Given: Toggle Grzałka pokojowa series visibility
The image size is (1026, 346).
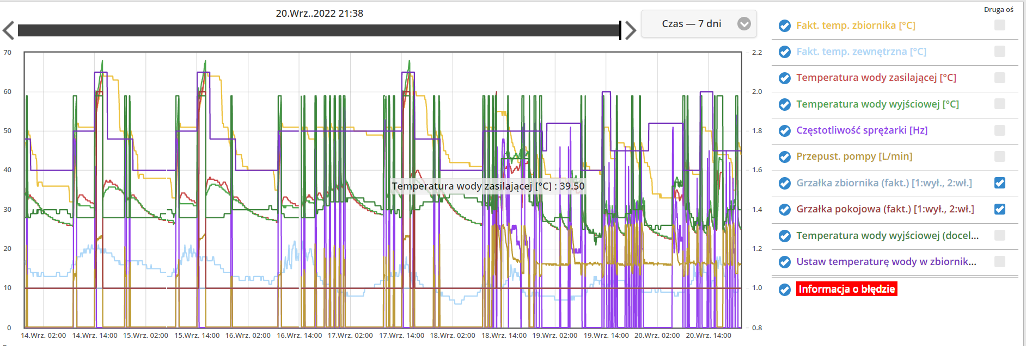Looking at the screenshot, I should pyautogui.click(x=785, y=209).
